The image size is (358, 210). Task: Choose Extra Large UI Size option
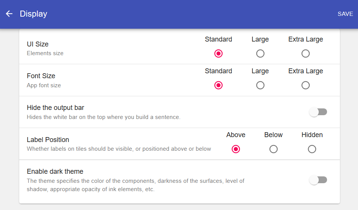click(306, 54)
